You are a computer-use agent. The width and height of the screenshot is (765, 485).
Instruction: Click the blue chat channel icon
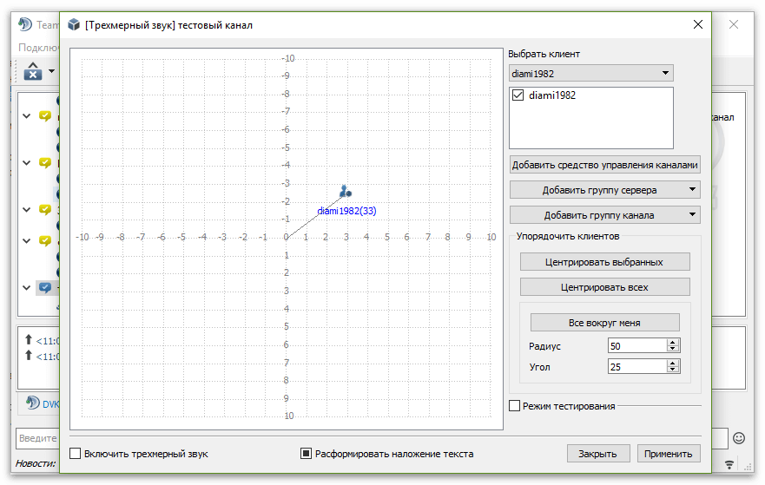point(45,288)
